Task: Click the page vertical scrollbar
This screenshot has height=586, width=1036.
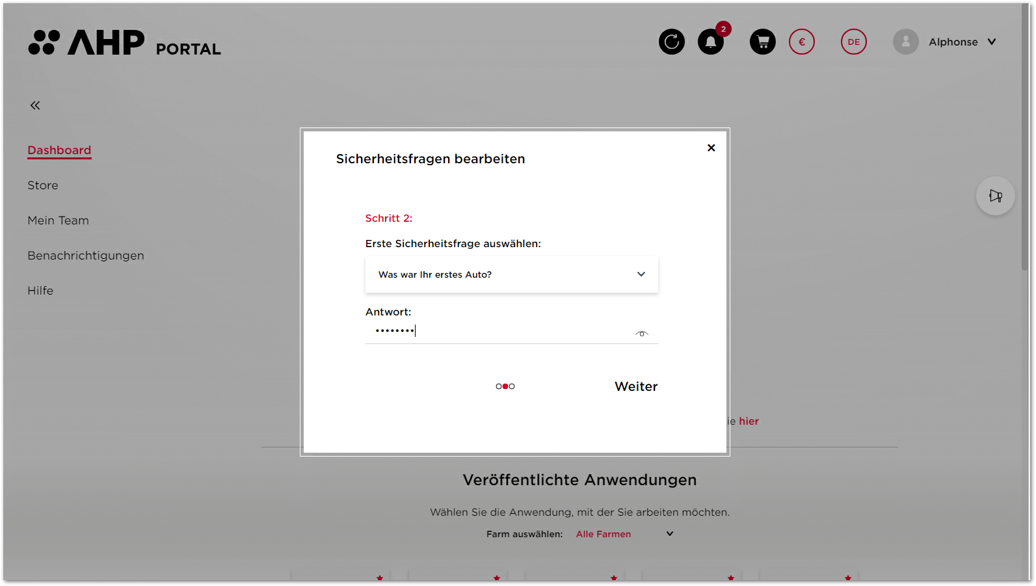Action: tap(1025, 138)
